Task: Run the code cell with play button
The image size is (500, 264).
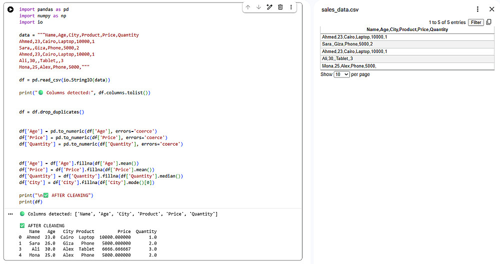Action: click(10, 9)
